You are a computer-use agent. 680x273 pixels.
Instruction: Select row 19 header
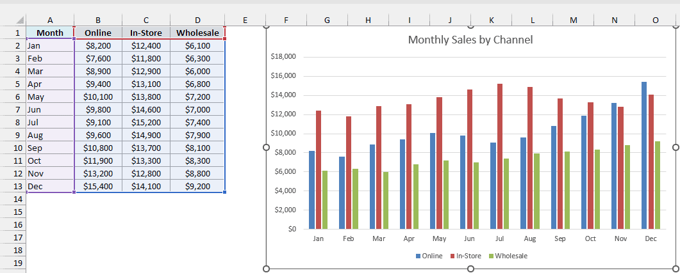18,263
